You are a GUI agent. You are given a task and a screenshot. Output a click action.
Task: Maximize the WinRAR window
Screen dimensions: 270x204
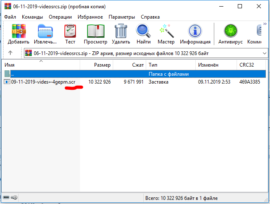[x=240, y=6]
